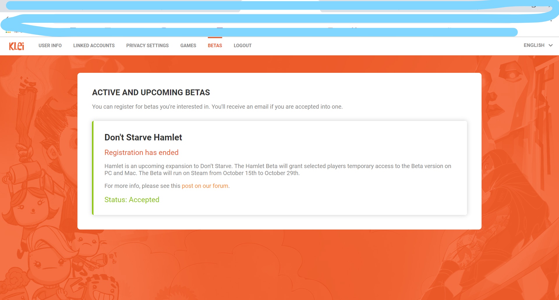This screenshot has width=559, height=300.
Task: Click the Klei logo
Action: pyautogui.click(x=17, y=46)
